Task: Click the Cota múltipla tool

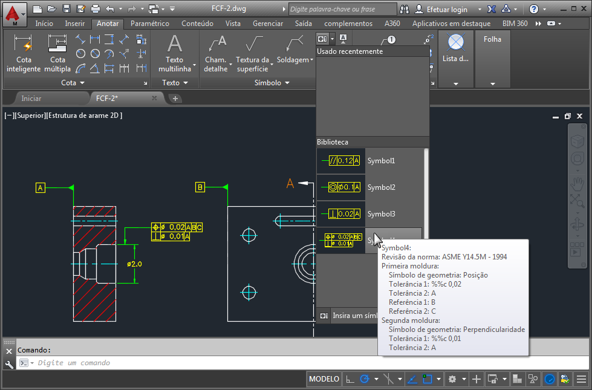Action: click(57, 53)
